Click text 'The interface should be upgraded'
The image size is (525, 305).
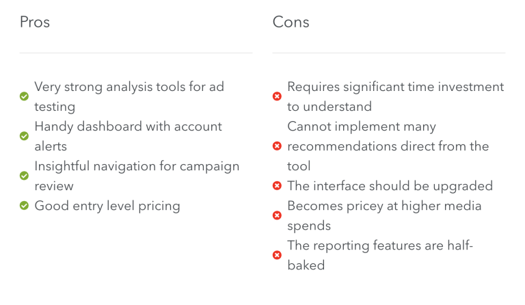390,186
